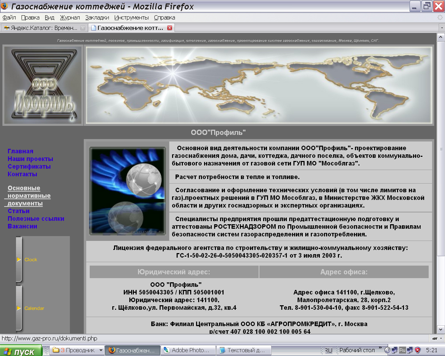
Task: Click the RU language bar indicator
Action: pyautogui.click(x=329, y=350)
